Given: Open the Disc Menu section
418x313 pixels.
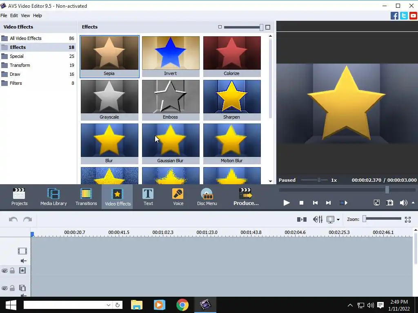Looking at the screenshot, I should [x=207, y=197].
